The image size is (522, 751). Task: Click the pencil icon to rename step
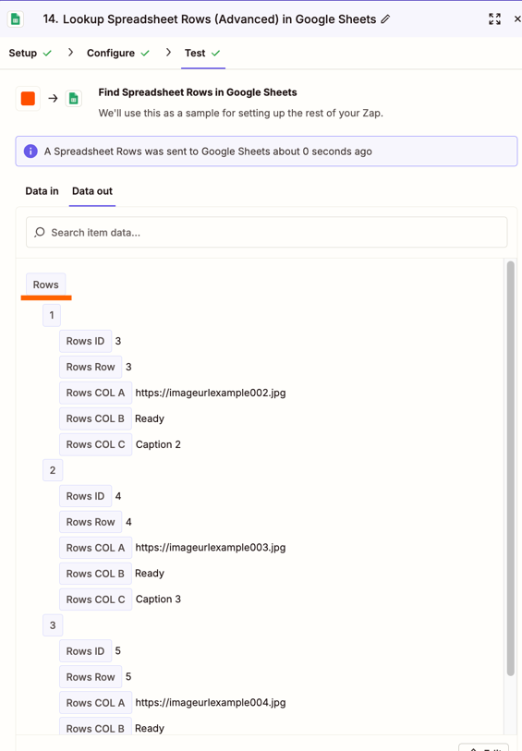[x=385, y=19]
